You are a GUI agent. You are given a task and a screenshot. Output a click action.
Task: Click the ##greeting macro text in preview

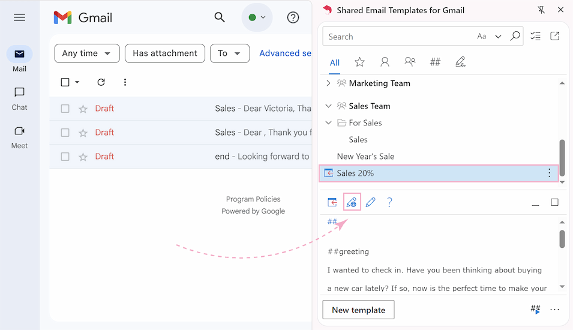(x=348, y=251)
